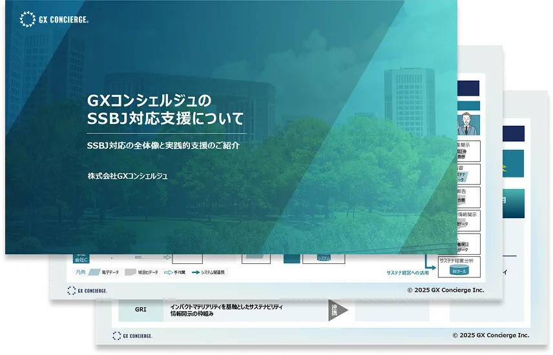Click the GX Concierge logo on the cover slide
This screenshot has height=355, width=553.
click(x=54, y=19)
